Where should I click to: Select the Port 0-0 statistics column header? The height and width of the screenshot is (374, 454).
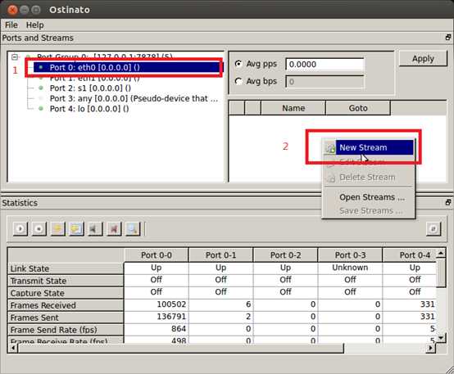(157, 255)
